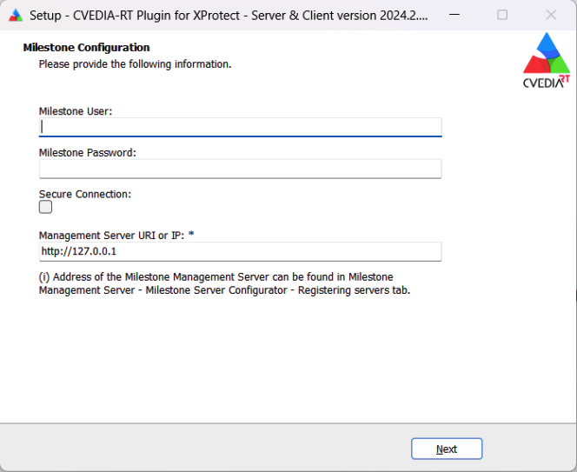Proceed with the Next button
This screenshot has height=472, width=577.
pos(447,449)
